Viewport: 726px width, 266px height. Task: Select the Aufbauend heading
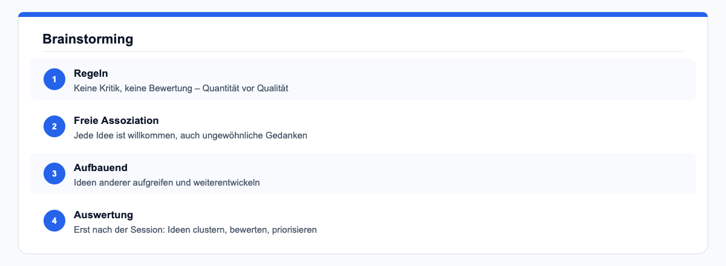[x=100, y=167]
